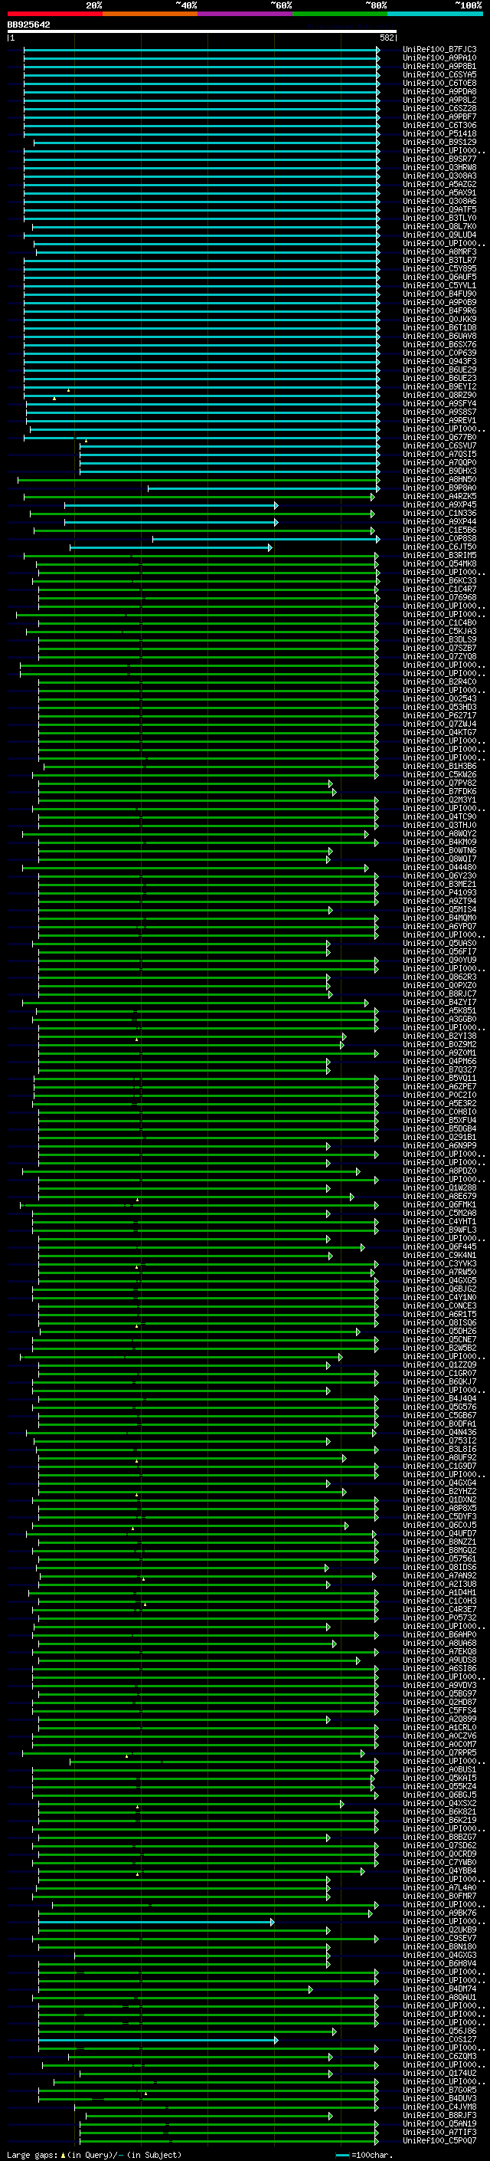Select label UniRef100_P51418
The image size is (490, 2161).
pyautogui.click(x=439, y=133)
